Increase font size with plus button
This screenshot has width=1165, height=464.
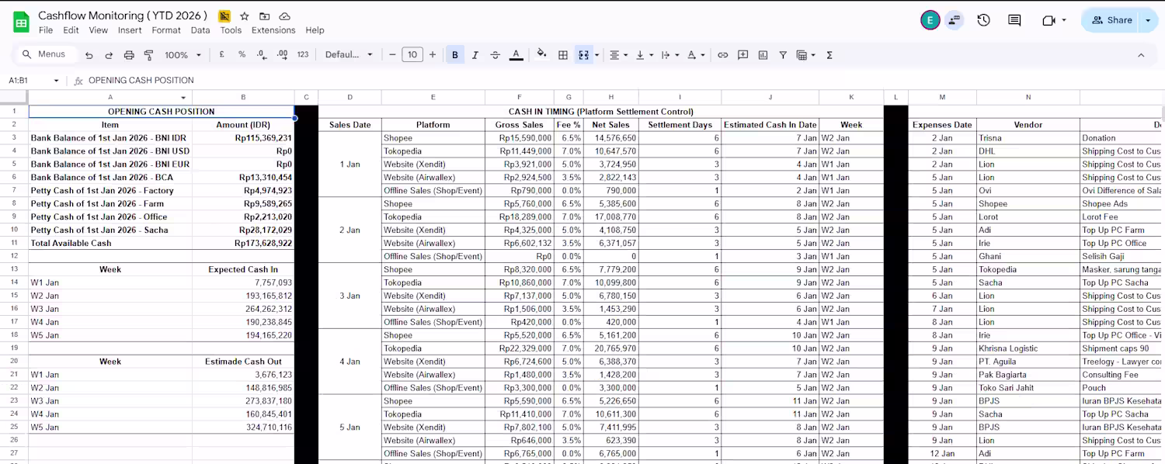433,55
